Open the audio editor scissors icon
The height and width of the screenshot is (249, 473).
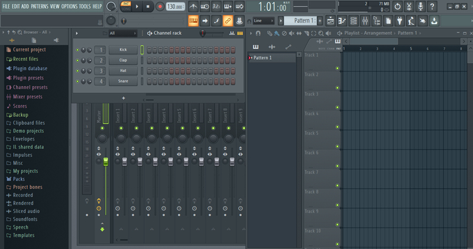pyautogui.click(x=409, y=6)
